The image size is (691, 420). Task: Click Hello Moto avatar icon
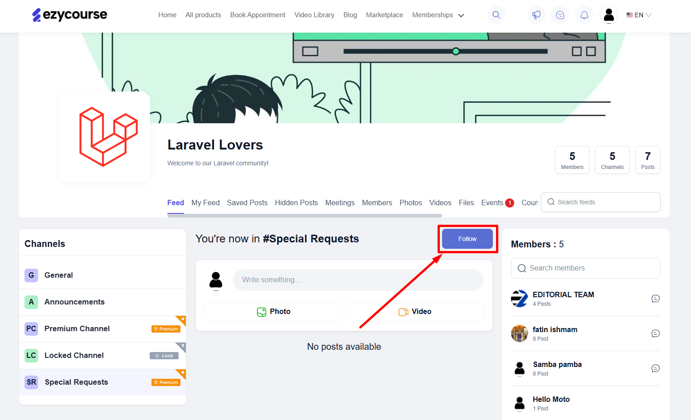coord(520,403)
